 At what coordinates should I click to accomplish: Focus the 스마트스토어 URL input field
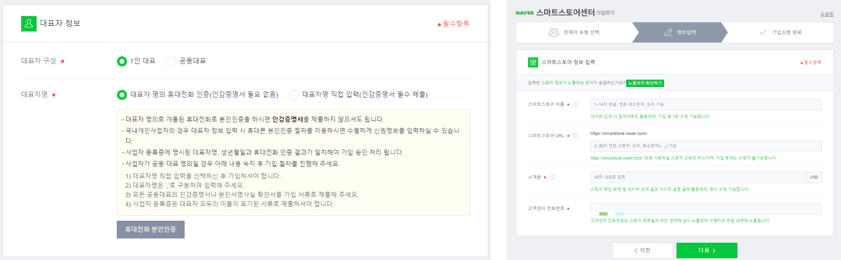click(706, 146)
